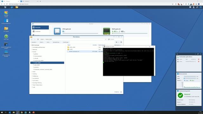
Task: Open the DSM user account icon
Action: coord(193,7)
